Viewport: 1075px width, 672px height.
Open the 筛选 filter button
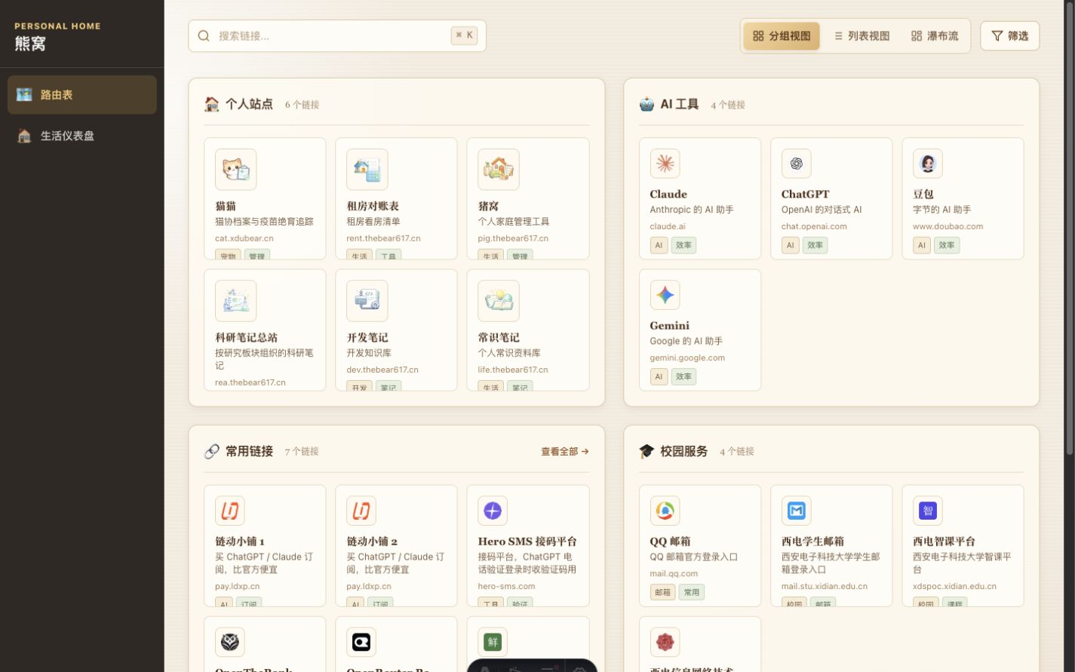pos(1010,35)
